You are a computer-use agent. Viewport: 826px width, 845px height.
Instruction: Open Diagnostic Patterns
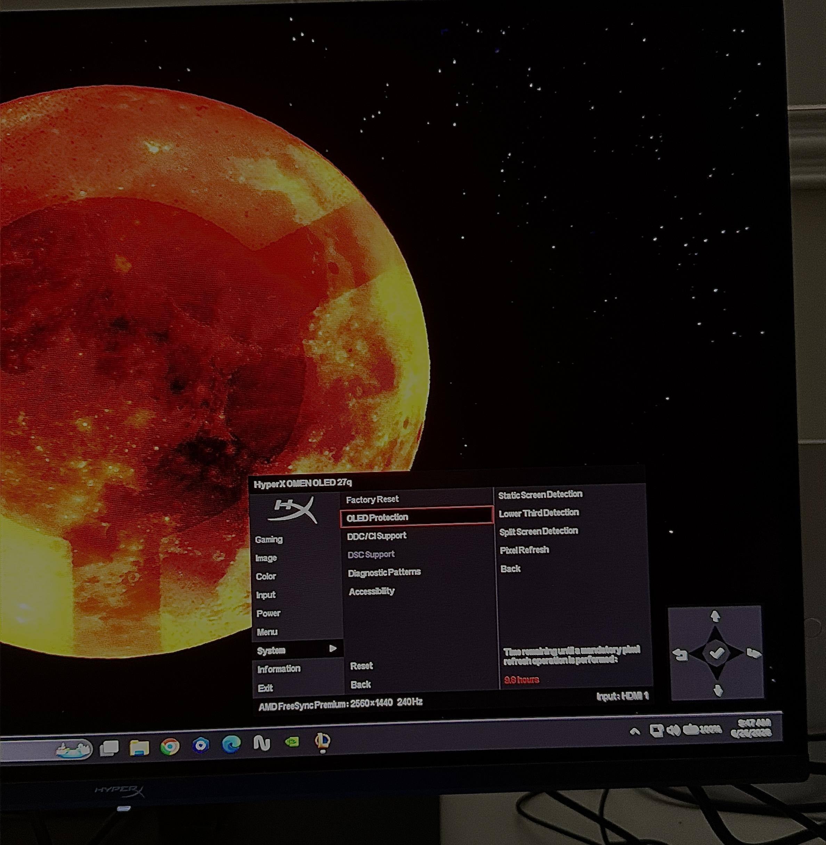point(384,572)
